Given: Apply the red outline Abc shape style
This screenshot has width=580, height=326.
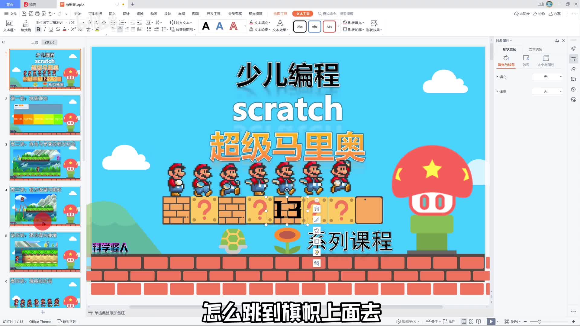Looking at the screenshot, I should click(329, 27).
